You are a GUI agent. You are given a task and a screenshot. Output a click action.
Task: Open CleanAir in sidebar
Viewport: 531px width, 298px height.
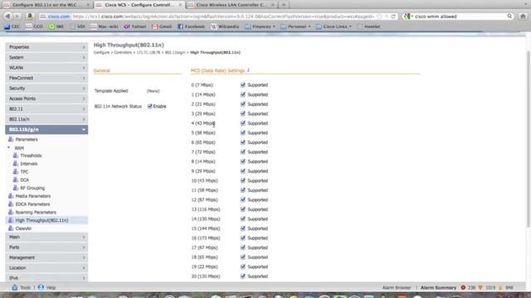23,228
